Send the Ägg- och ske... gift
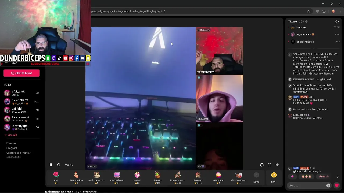The image size is (344, 193). [178, 178]
